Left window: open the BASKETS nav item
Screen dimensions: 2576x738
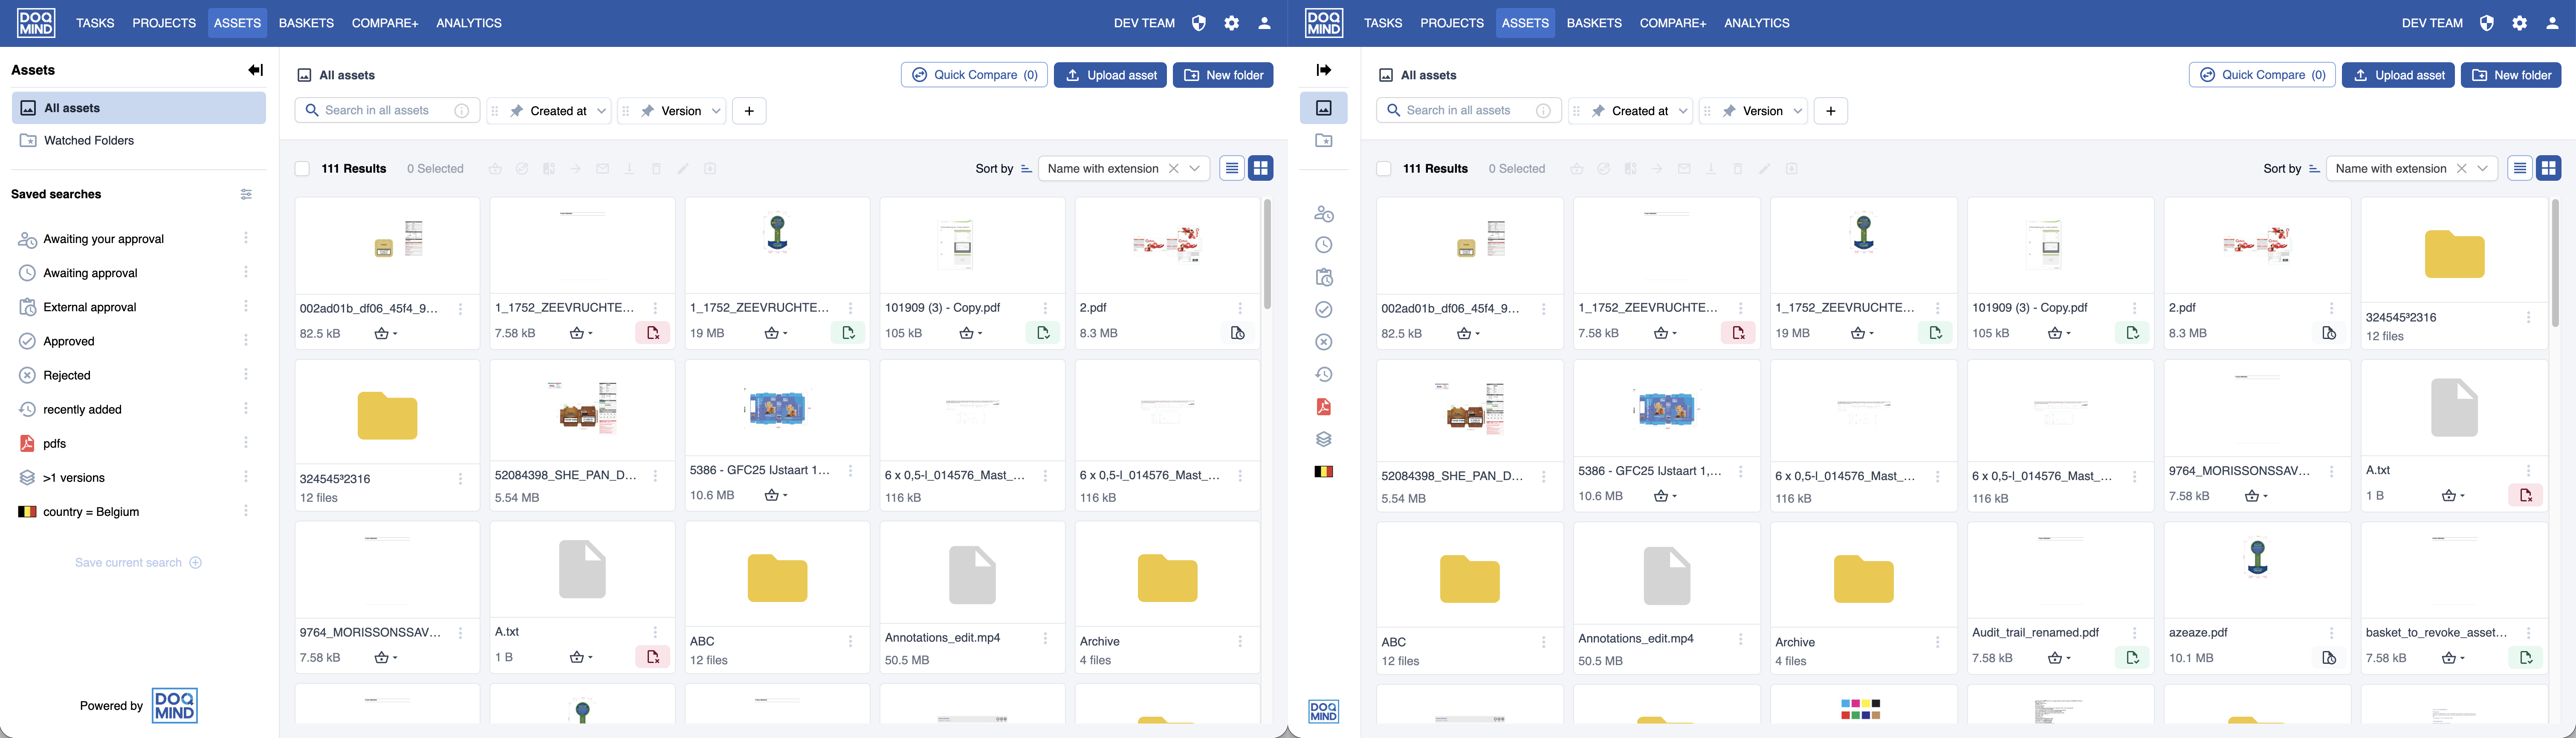pyautogui.click(x=306, y=23)
